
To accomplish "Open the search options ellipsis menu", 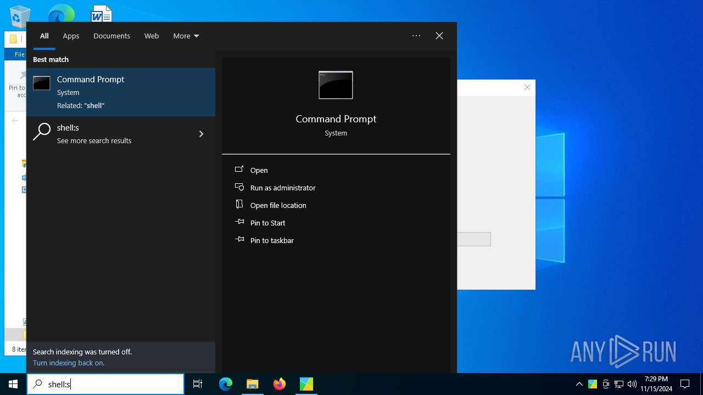I will (416, 36).
